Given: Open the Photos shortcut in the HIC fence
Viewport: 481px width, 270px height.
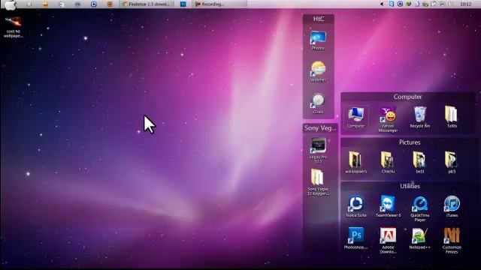Looking at the screenshot, I should pyautogui.click(x=318, y=40).
